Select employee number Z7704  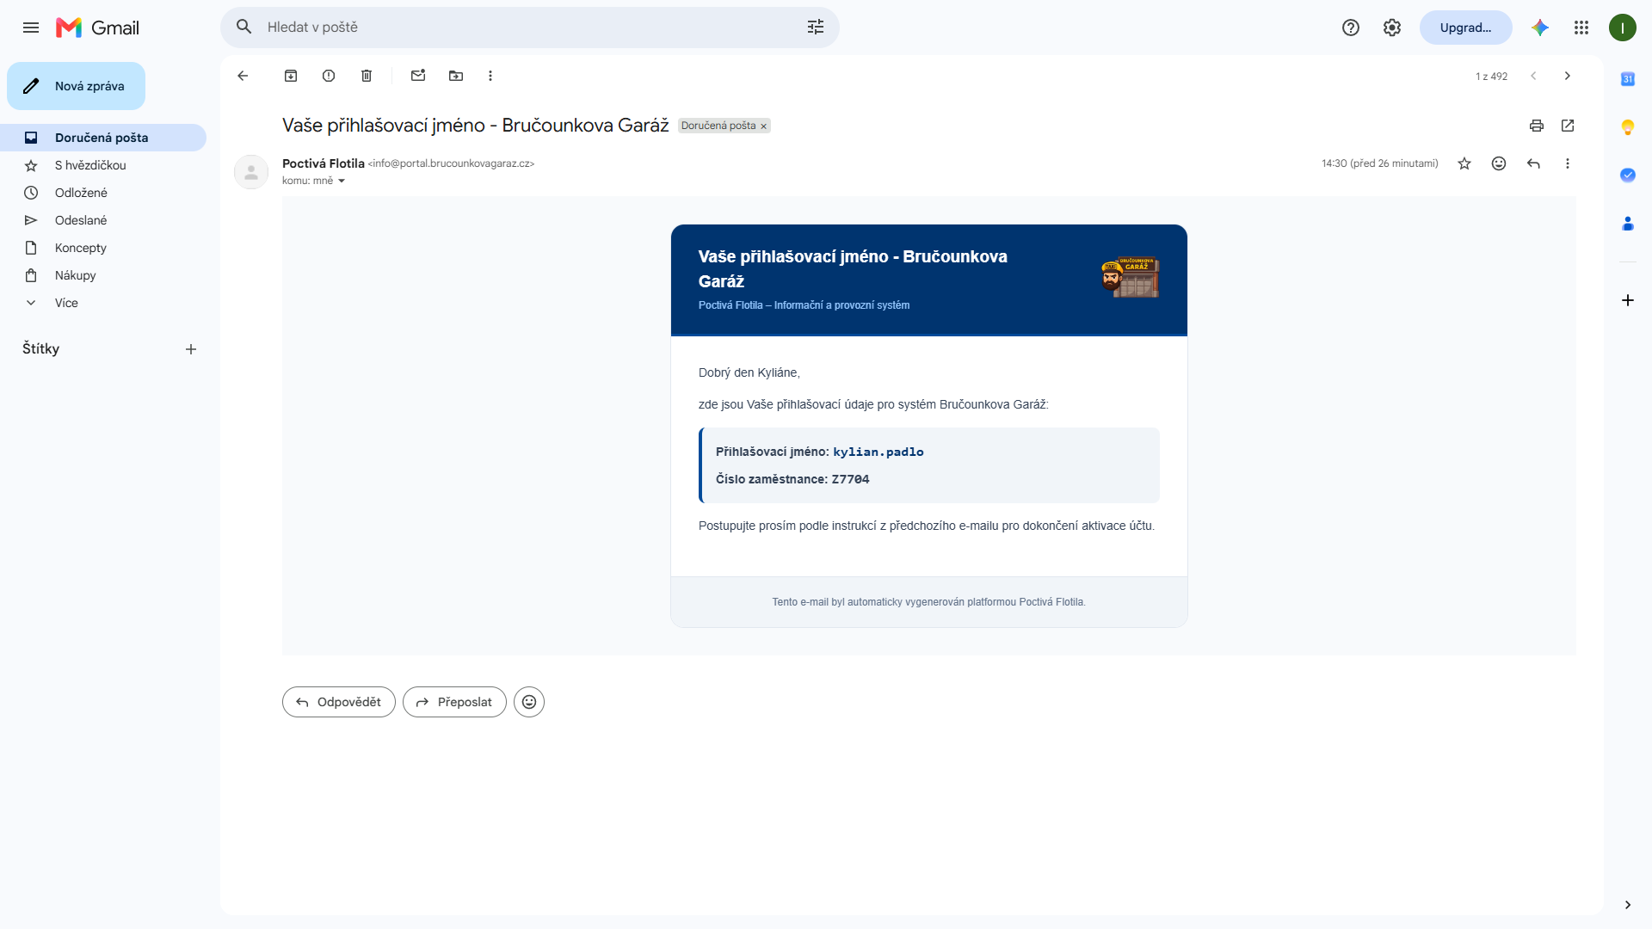click(850, 479)
